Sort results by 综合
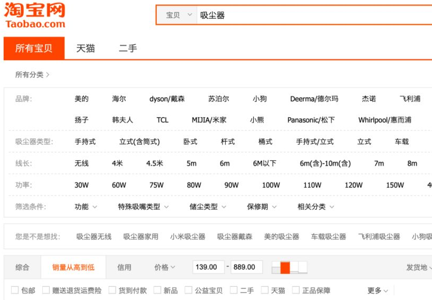432x300 pixels. (22, 267)
